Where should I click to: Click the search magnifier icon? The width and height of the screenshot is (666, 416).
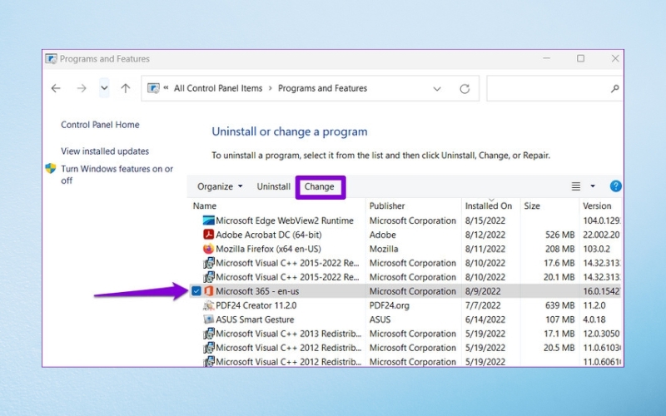[614, 89]
